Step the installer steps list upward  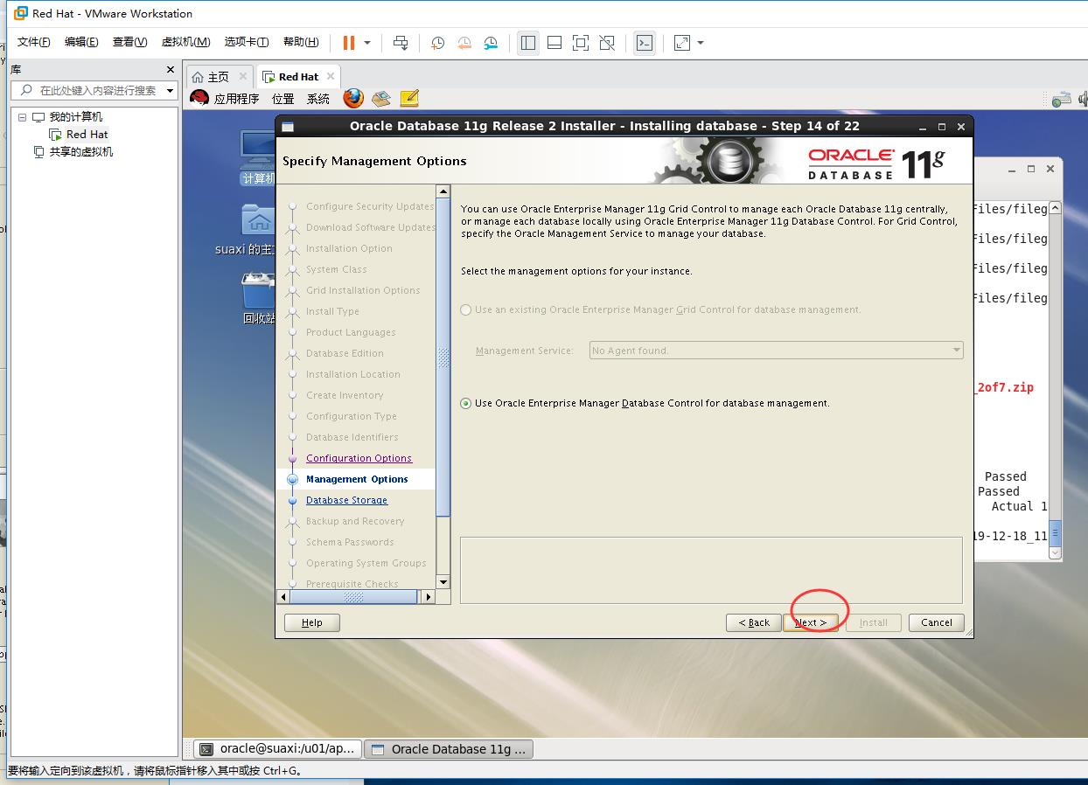tap(443, 191)
